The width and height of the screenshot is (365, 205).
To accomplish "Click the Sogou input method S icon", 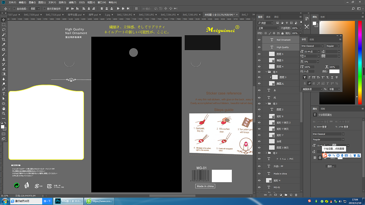I will click(325, 155).
